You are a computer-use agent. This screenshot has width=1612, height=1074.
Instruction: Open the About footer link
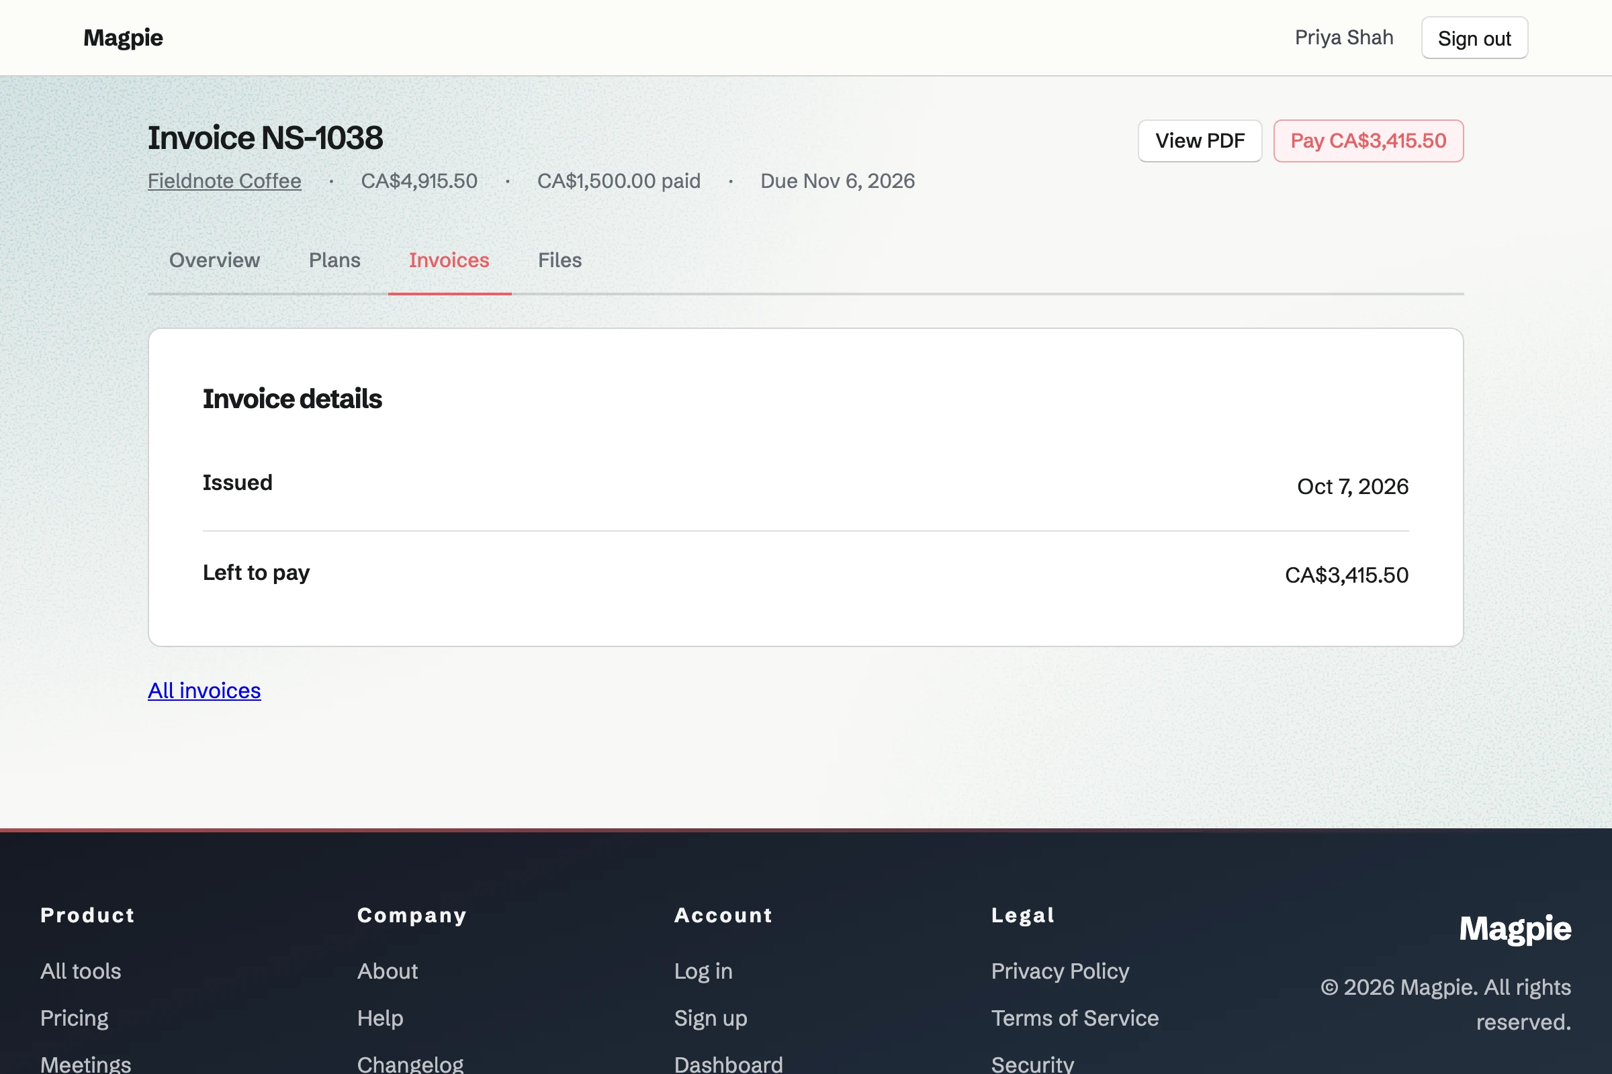coord(388,971)
